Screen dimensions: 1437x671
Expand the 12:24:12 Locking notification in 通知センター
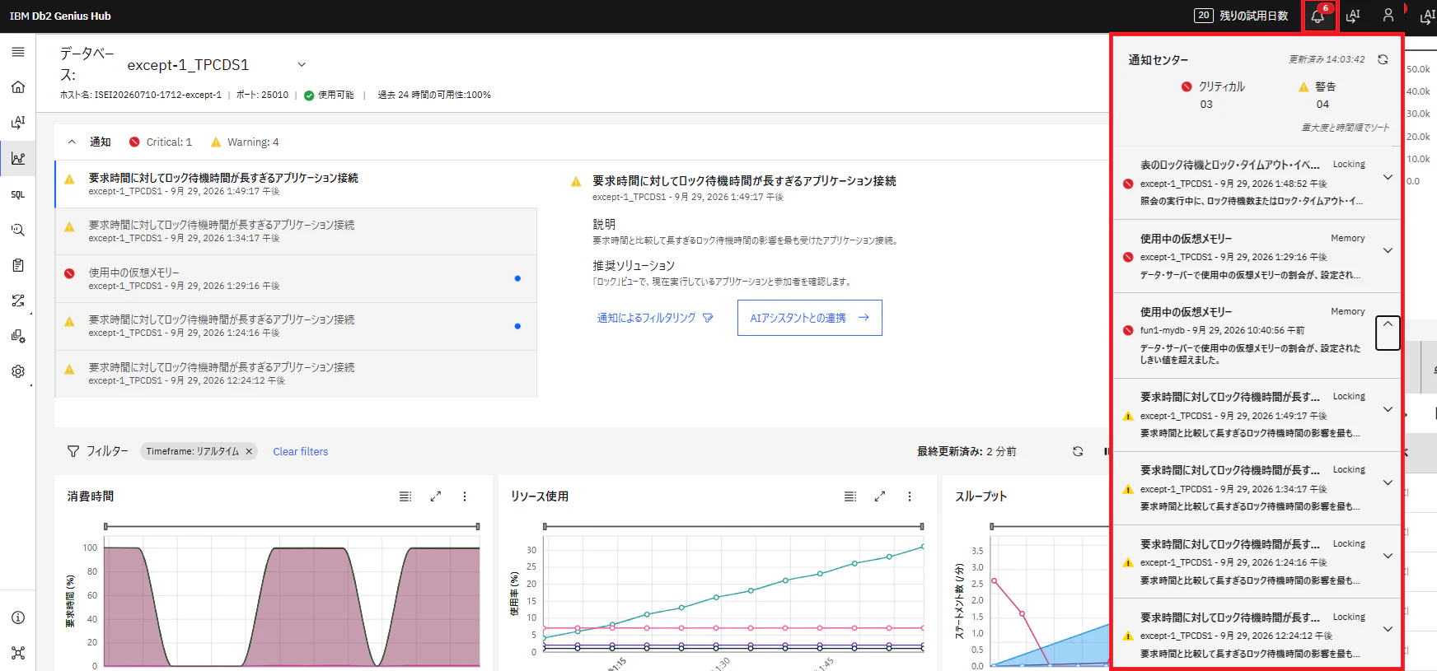pyautogui.click(x=1388, y=629)
